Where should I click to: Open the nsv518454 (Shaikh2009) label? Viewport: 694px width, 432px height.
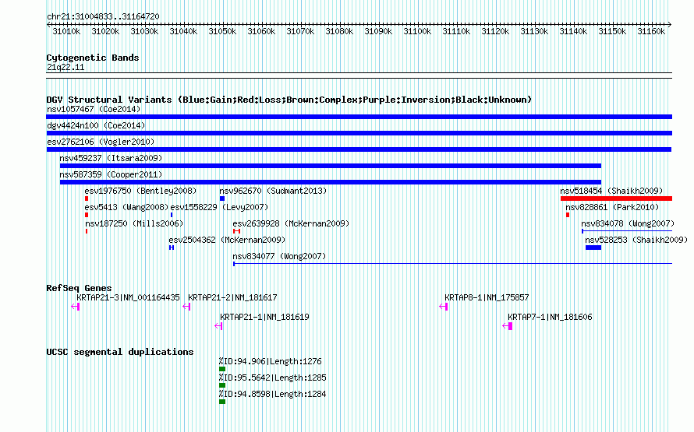[611, 191]
